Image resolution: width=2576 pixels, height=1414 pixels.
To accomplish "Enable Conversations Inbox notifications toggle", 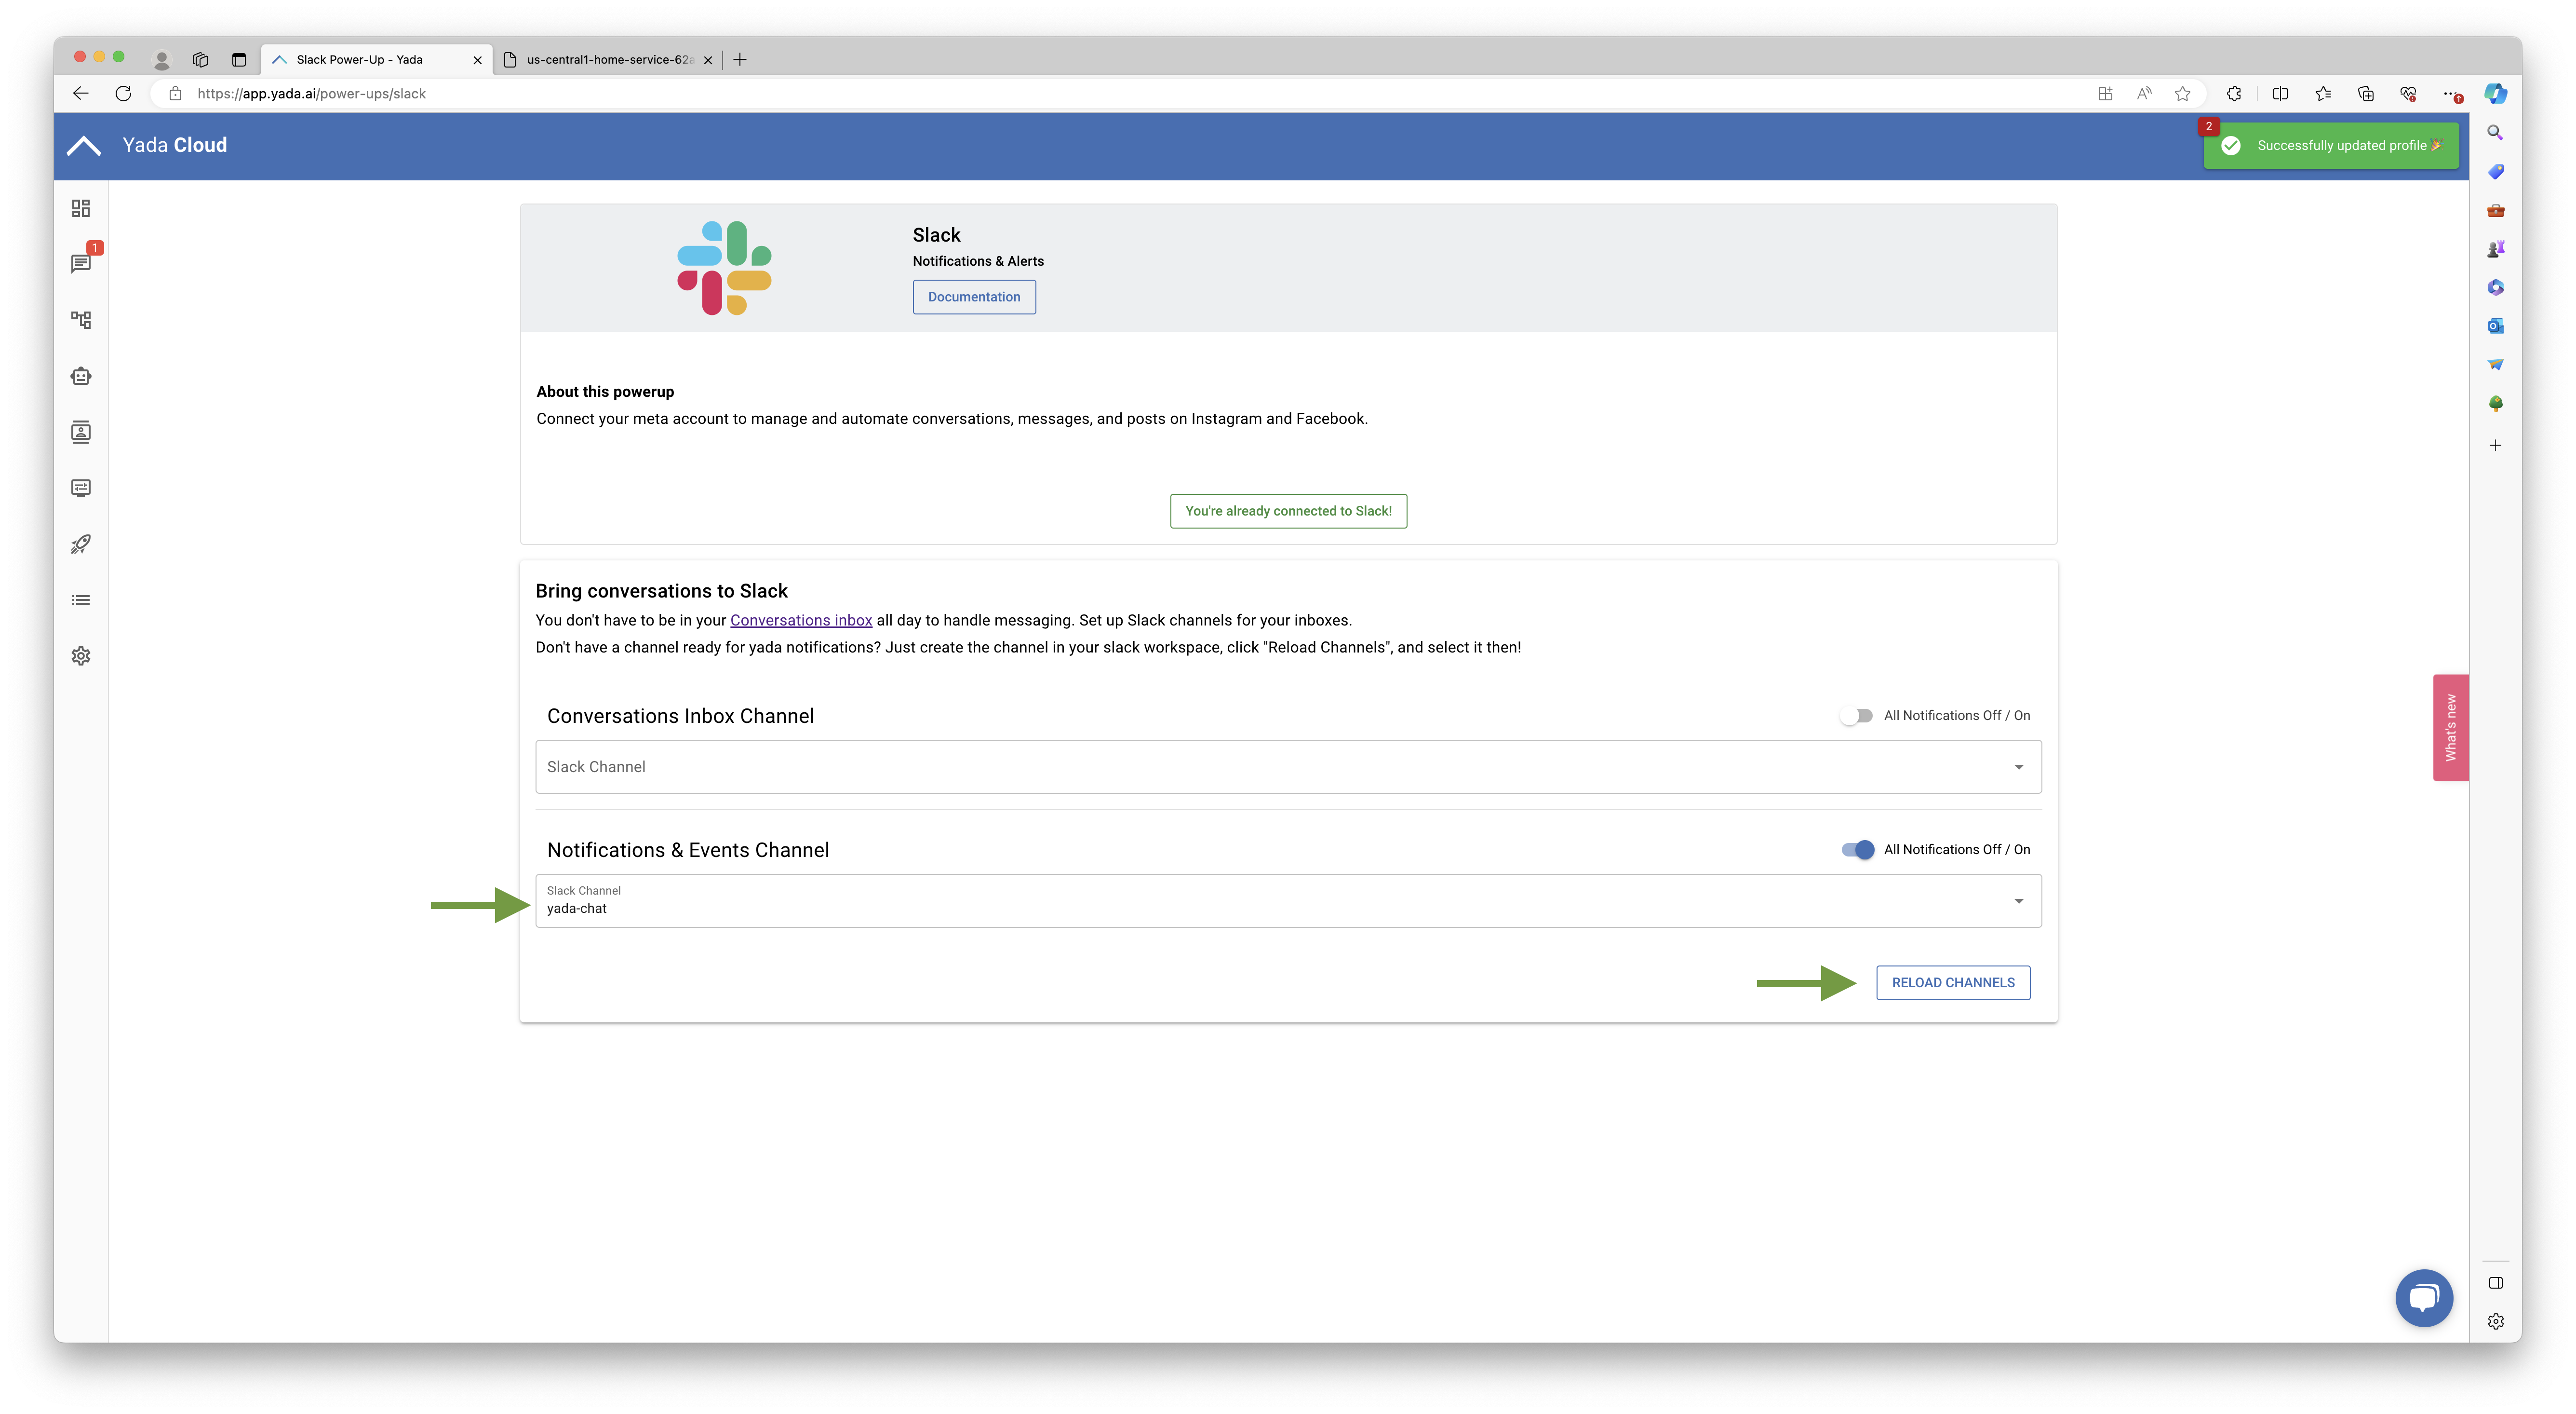I will point(1856,716).
